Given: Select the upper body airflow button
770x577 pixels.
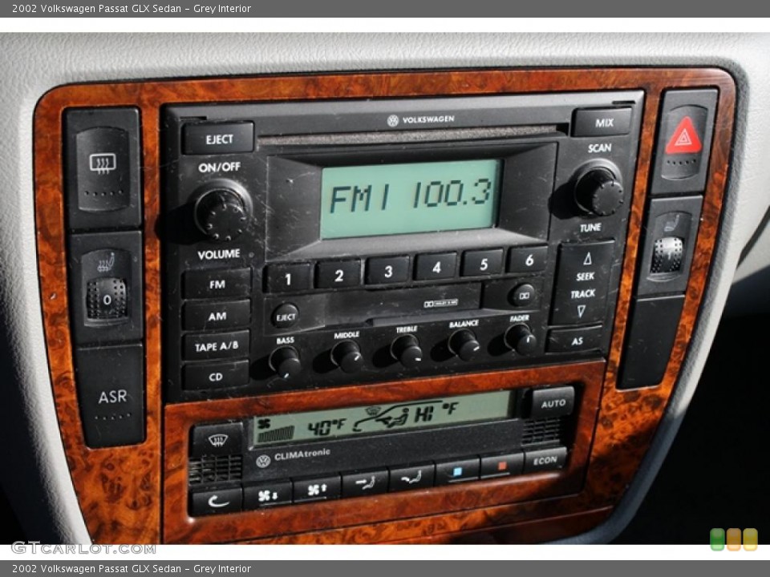Looking at the screenshot, I should click(x=365, y=482).
